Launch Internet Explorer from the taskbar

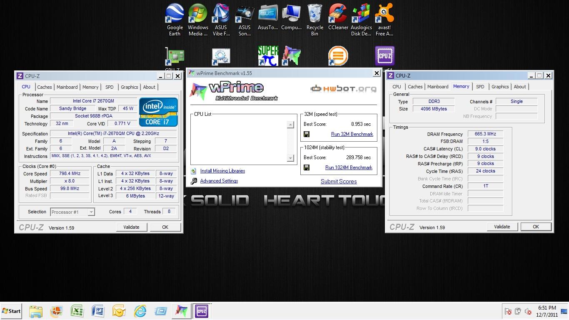click(x=140, y=311)
